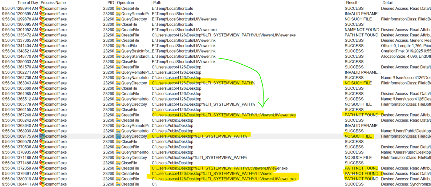Click the CreateFile operation icon at 9:56:04.1298944
The image size is (431, 187).
pyautogui.click(x=118, y=8)
